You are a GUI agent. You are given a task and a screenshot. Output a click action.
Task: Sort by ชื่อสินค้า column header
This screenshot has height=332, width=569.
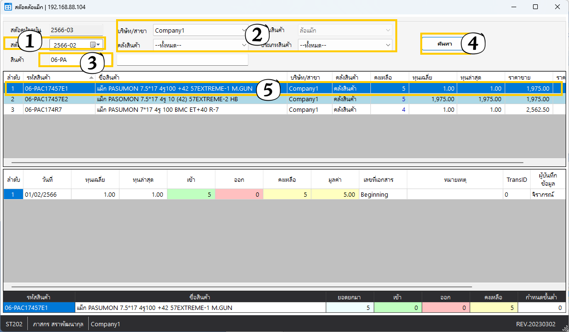point(191,77)
